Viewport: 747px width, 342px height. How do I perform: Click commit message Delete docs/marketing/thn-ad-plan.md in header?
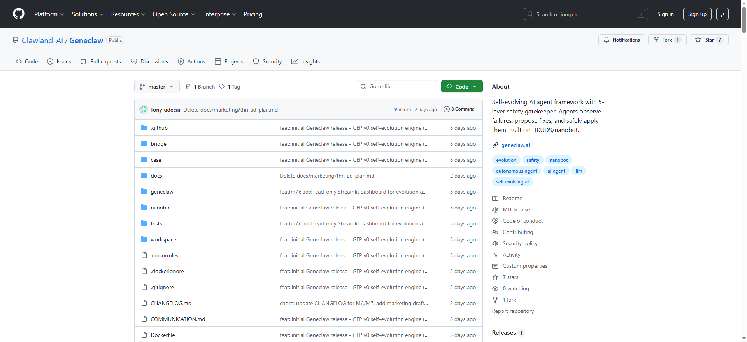(230, 110)
